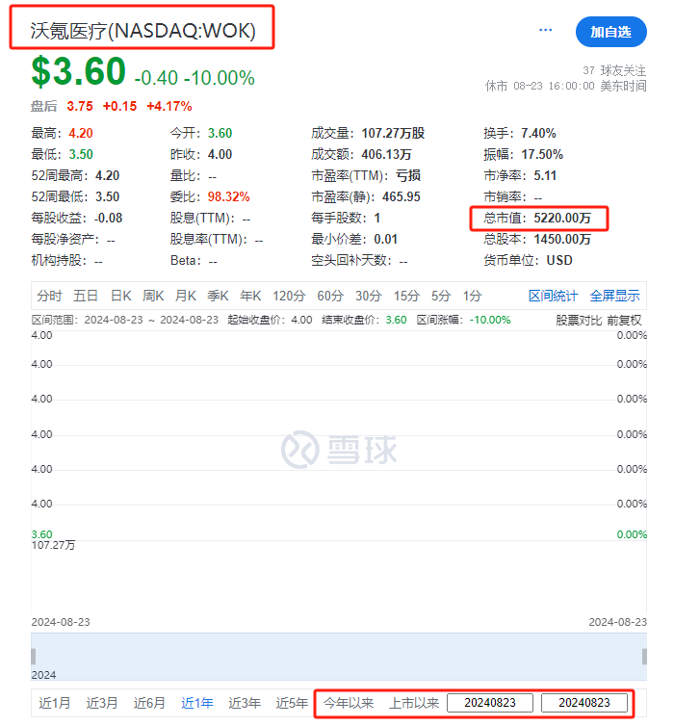Click the 成交额 406.13万 value
The height and width of the screenshot is (726, 674).
pos(386,155)
